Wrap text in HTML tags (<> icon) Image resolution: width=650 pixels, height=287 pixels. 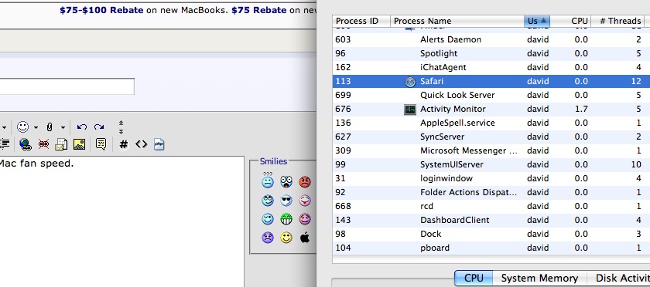point(142,144)
